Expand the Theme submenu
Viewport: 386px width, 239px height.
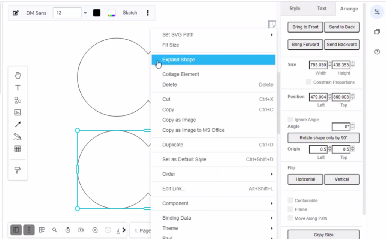point(170,228)
